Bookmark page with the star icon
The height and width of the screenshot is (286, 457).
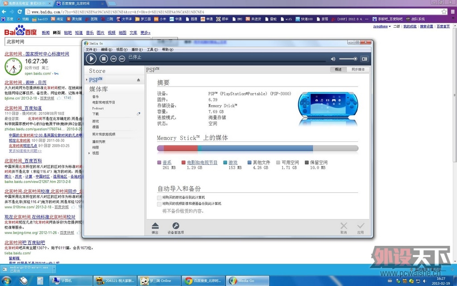(444, 12)
